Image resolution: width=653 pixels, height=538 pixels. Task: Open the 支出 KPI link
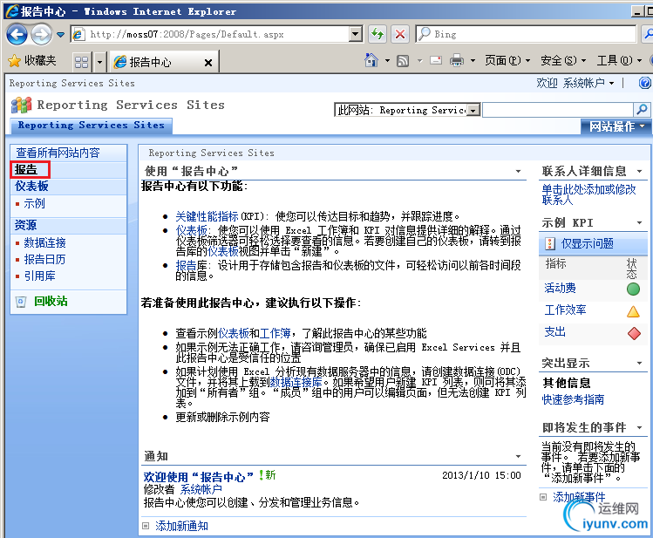554,332
